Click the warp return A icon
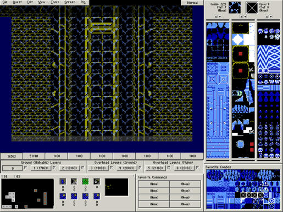 (63, 196)
